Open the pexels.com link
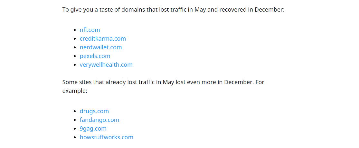Viewport: 359px width, 148px height. (x=95, y=56)
